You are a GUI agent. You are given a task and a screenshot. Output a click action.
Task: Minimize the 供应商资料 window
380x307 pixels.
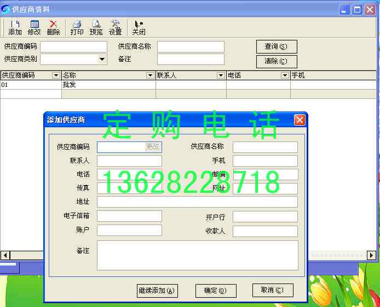point(344,10)
